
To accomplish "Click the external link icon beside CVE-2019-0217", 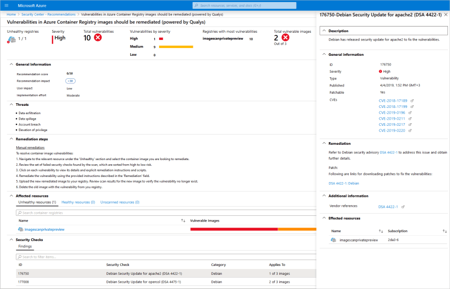I will pyautogui.click(x=410, y=125).
